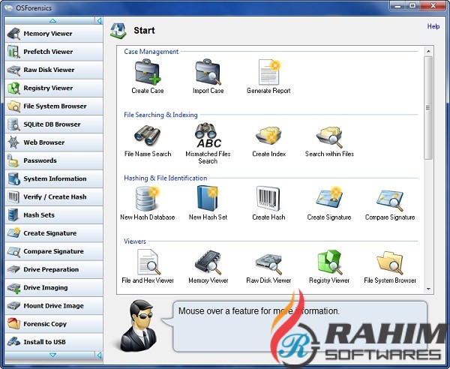
Task: Click the main panel scrollbar thumb
Action: 428,107
